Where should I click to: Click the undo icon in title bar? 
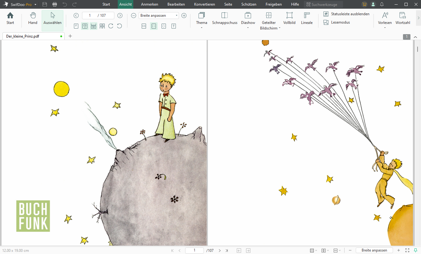[65, 4]
